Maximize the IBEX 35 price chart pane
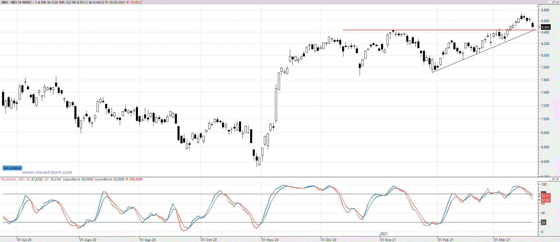 coord(554,2)
